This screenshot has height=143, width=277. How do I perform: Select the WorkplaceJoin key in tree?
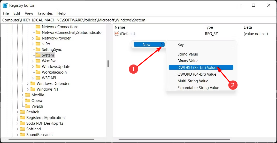click(x=54, y=72)
